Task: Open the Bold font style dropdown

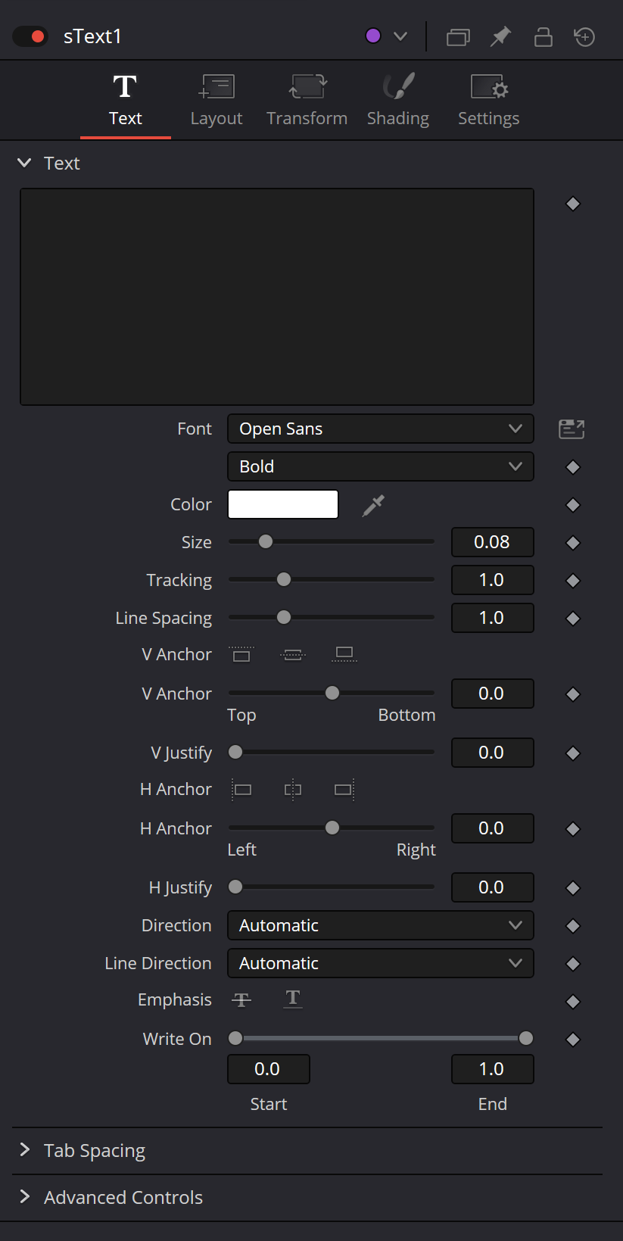Action: (x=381, y=466)
